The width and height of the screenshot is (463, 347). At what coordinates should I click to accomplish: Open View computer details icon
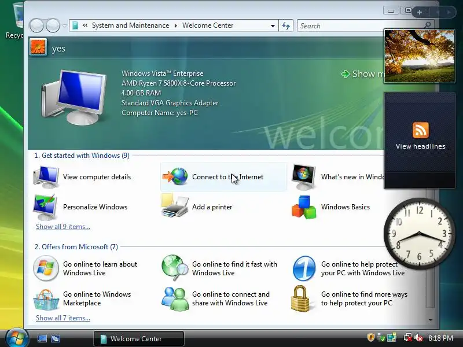(x=46, y=177)
